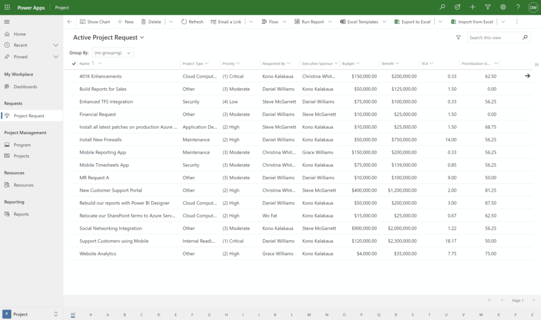
Task: Open the task flow assistant icon
Action: [457, 7]
